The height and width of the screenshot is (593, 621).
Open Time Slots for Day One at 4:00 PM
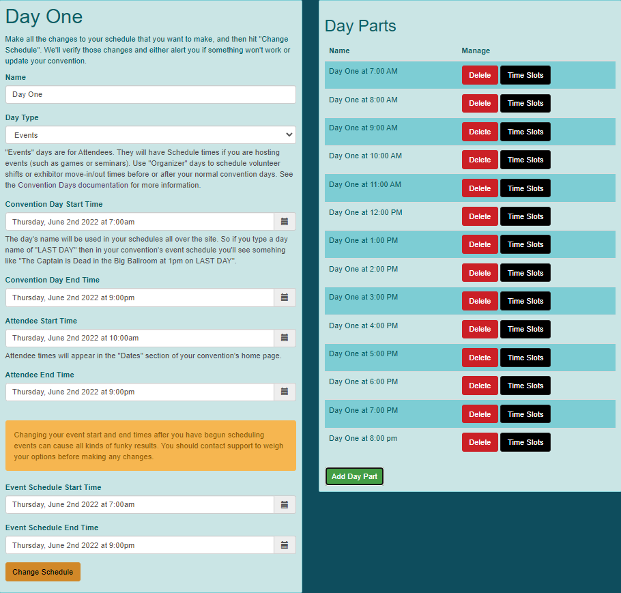tap(525, 330)
